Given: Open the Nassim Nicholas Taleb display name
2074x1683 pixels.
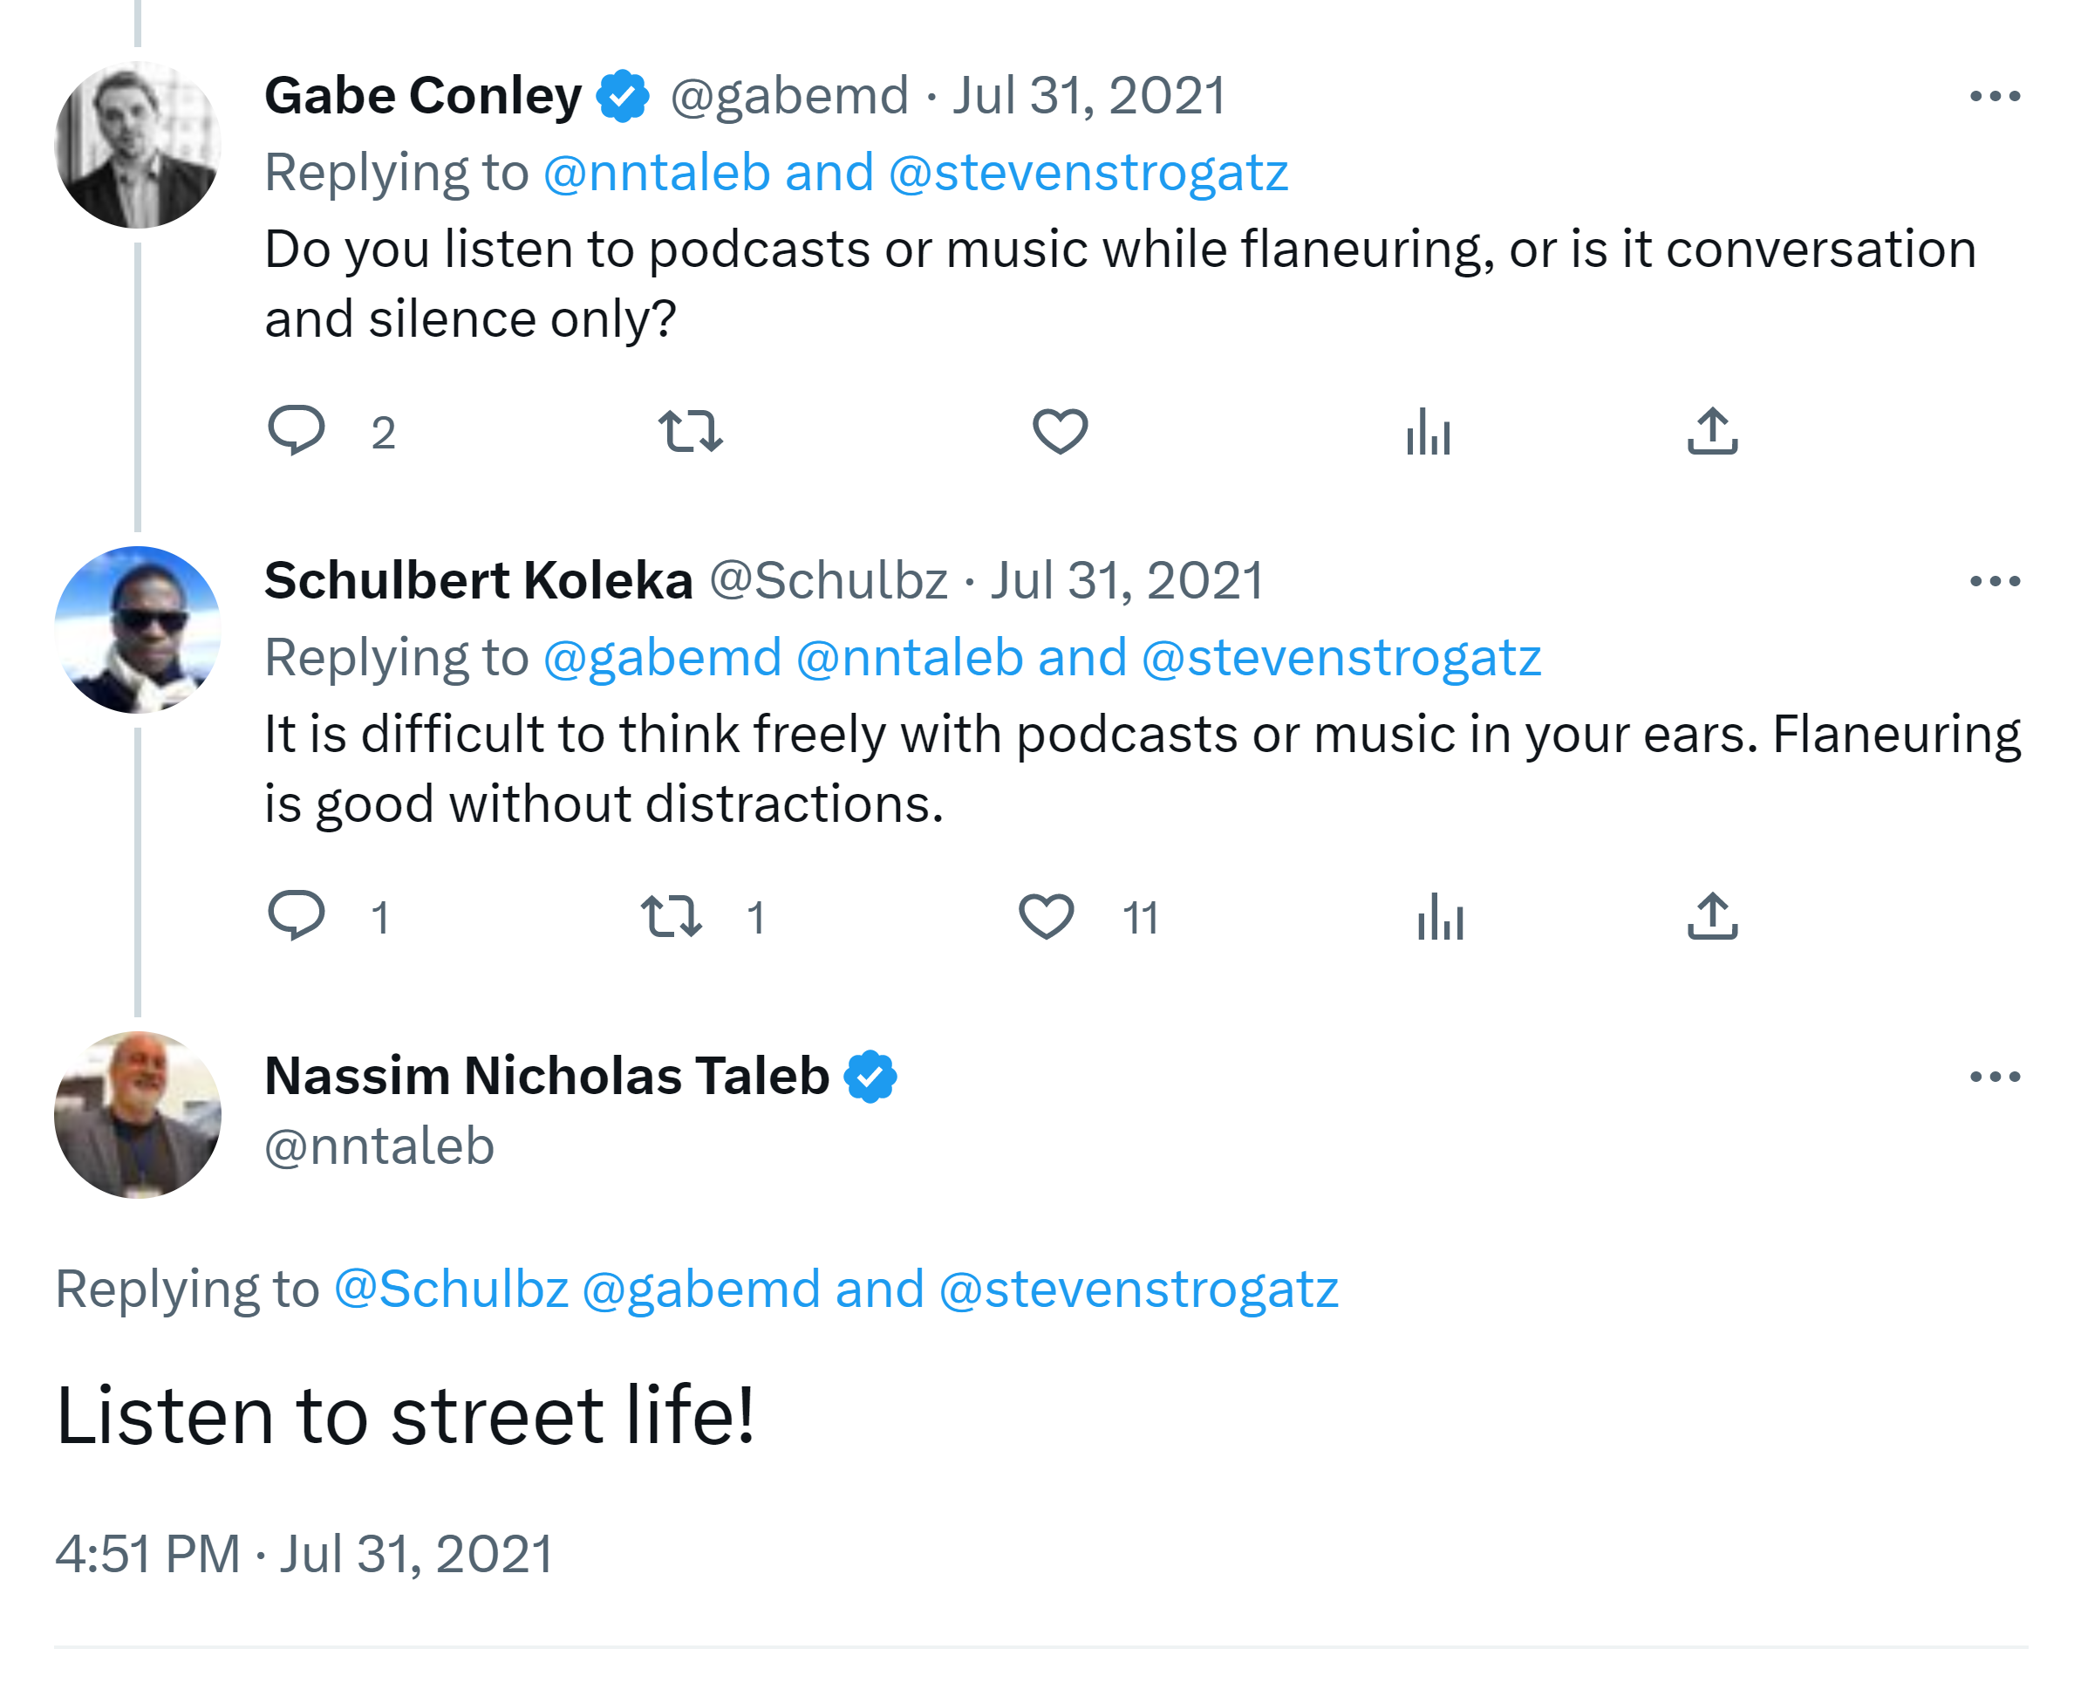Looking at the screenshot, I should (547, 1076).
